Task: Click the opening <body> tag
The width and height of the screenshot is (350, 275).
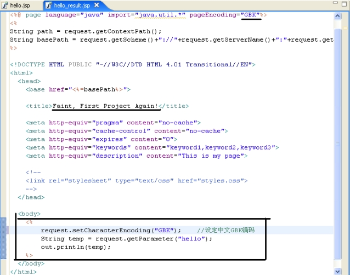Action: [x=29, y=214]
